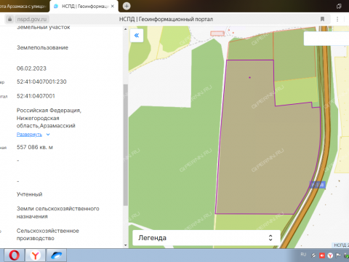Screen dimensions: 349x262
Task: Click the НСПД attribution at map corner
Action: coord(341,245)
